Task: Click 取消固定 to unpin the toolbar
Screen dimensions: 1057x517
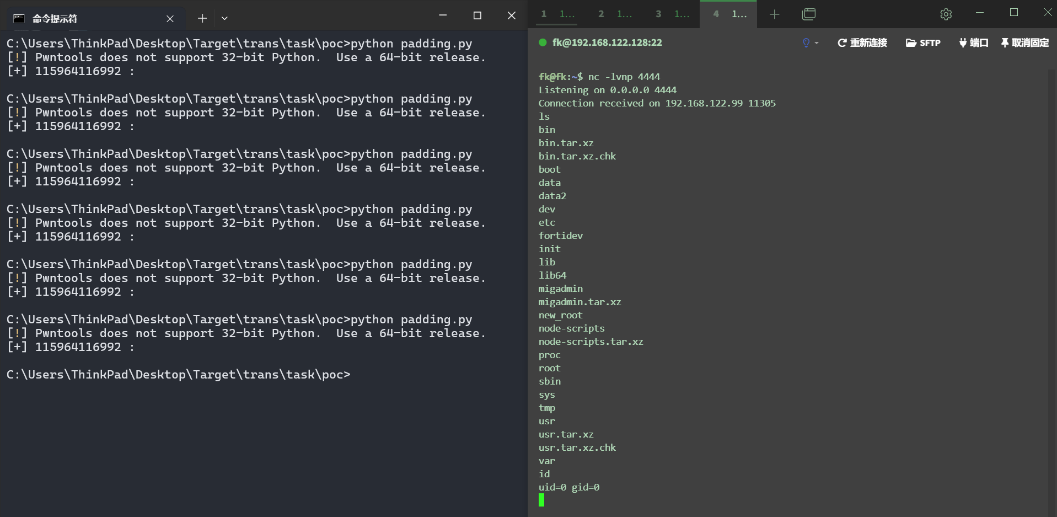Action: [1025, 42]
